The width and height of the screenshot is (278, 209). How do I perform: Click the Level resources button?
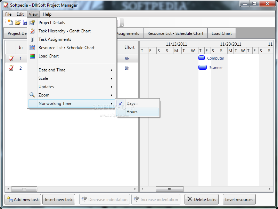point(239,199)
